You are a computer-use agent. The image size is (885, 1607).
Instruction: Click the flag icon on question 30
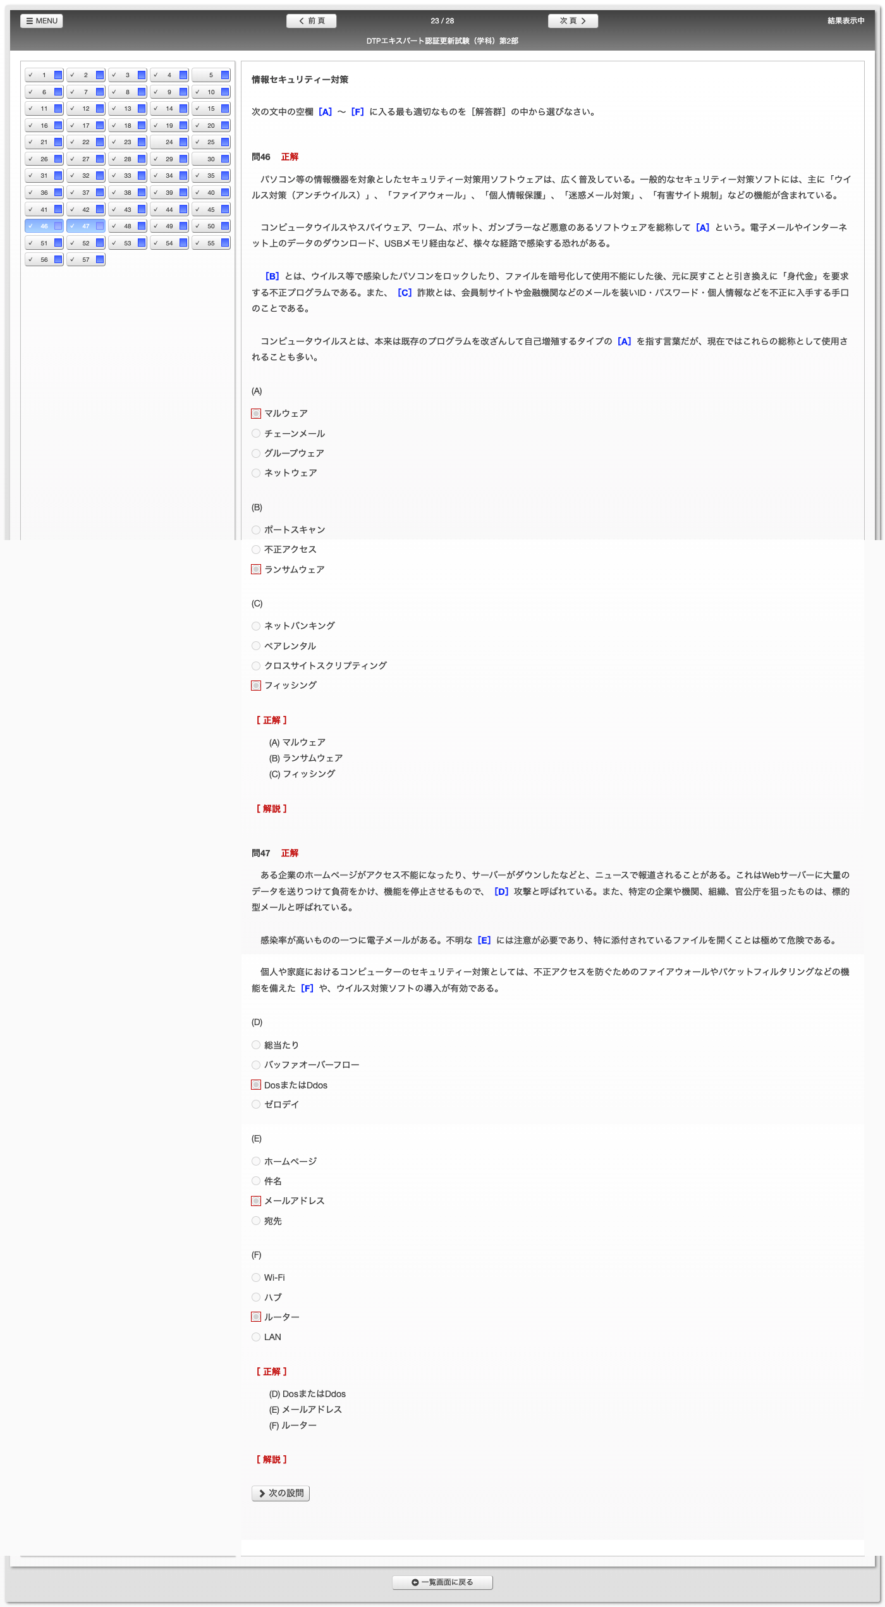coord(225,159)
